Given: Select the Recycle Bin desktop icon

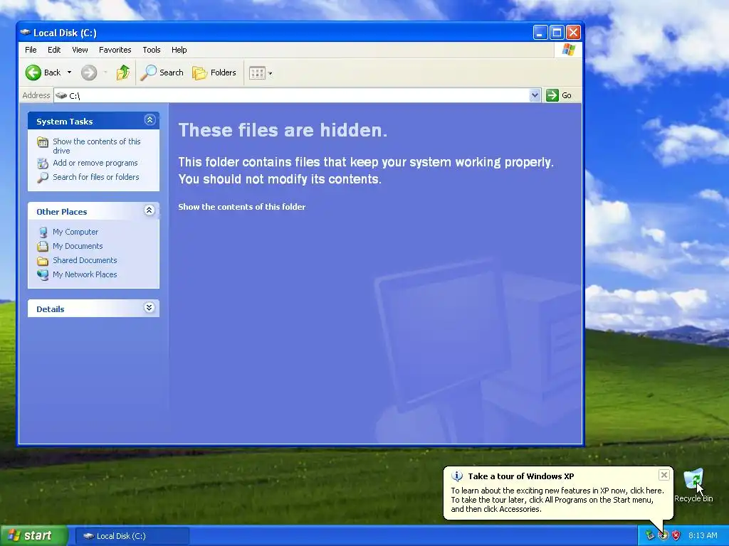Looking at the screenshot, I should click(693, 485).
